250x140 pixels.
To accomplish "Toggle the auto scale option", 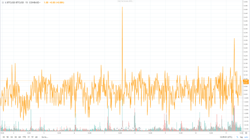I will coord(246,137).
